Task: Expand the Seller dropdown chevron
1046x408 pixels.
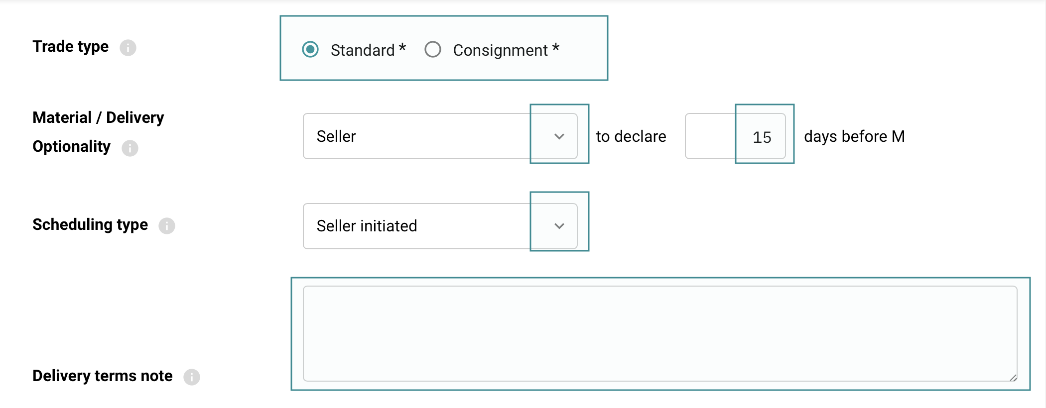Action: [559, 136]
